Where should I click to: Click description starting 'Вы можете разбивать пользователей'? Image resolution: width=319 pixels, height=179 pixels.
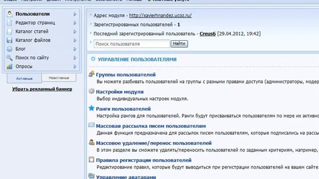(208, 82)
